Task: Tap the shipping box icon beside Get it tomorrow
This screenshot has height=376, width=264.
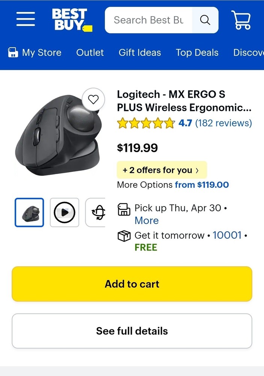Action: pos(124,236)
